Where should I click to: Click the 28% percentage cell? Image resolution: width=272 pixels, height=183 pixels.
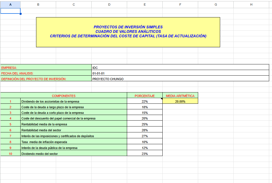click(145, 130)
